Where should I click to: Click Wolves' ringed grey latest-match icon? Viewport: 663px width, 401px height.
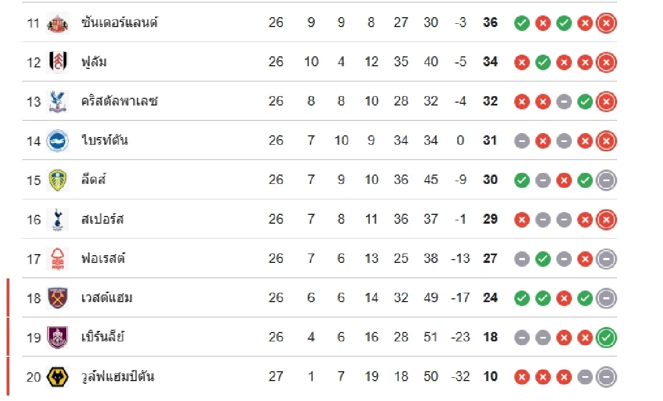(x=606, y=377)
